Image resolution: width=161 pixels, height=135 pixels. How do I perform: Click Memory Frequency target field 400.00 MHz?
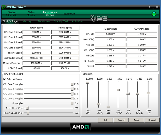pos(36,63)
